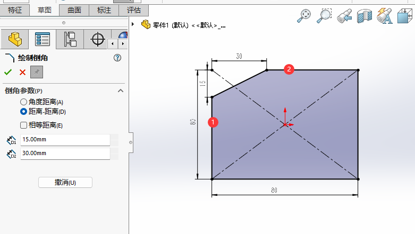
Task: Edit the D1 15.00mm distance field
Action: (65, 140)
